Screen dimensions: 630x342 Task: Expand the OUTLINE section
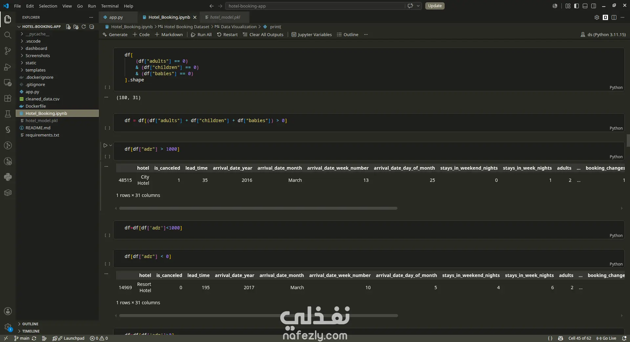point(30,324)
